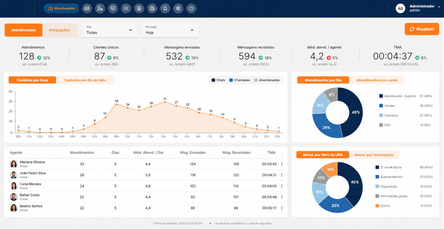
Task: Sort by Msg. Enviadas column header
Action: point(193,152)
